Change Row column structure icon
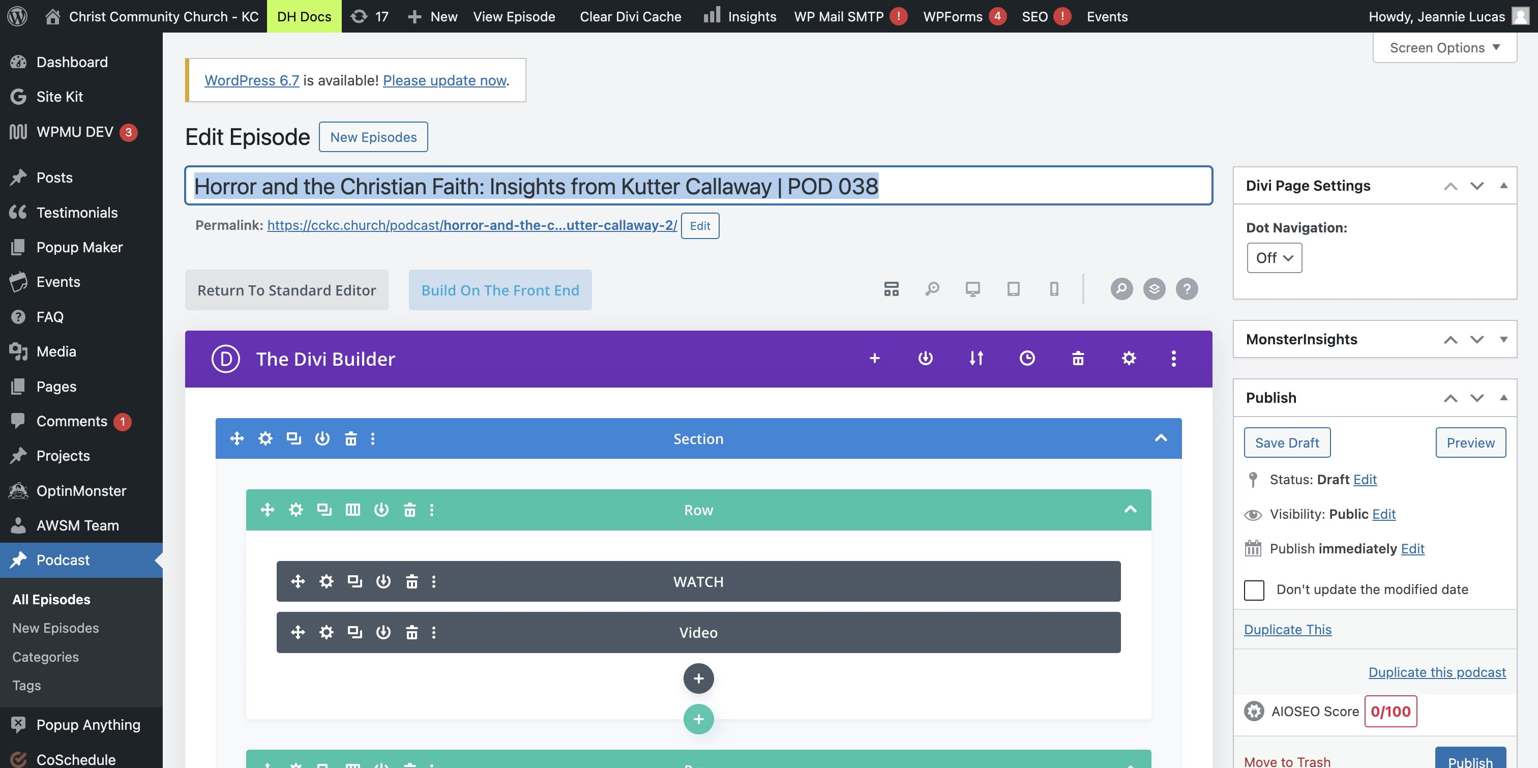This screenshot has height=768, width=1538. pyautogui.click(x=353, y=510)
